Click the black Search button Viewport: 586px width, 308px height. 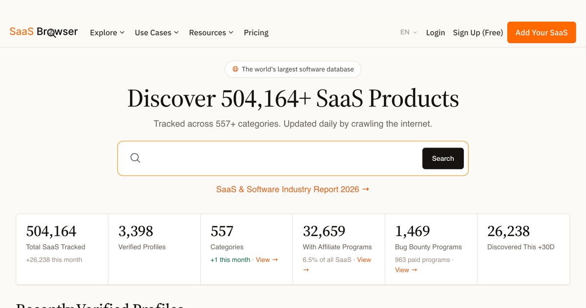443,158
